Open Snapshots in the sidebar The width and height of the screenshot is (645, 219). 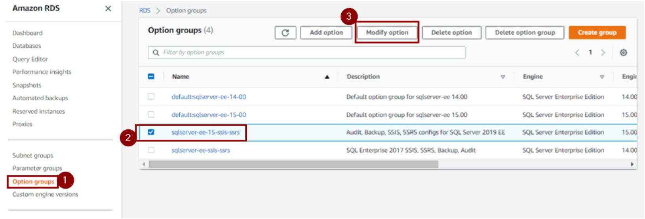click(x=27, y=85)
